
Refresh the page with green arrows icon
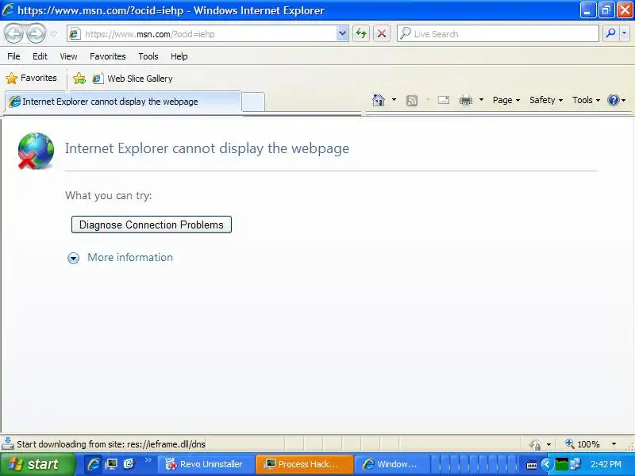[361, 33]
